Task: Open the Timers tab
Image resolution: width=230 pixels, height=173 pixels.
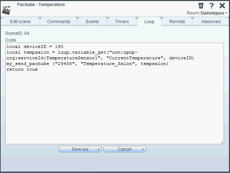Action: pyautogui.click(x=122, y=21)
